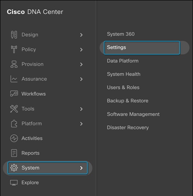Expand the Policy submenu chevron
This screenshot has width=193, height=196.
tap(82, 50)
